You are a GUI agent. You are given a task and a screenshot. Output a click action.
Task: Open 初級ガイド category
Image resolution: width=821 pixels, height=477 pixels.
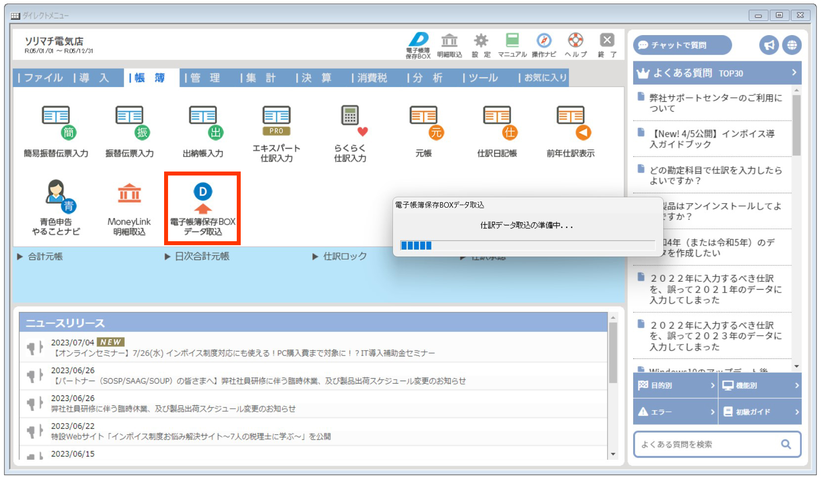click(x=760, y=412)
